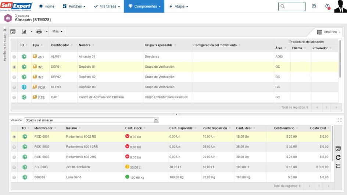Sort by the Nombre column header
This screenshot has height=195, width=347.
click(85, 45)
